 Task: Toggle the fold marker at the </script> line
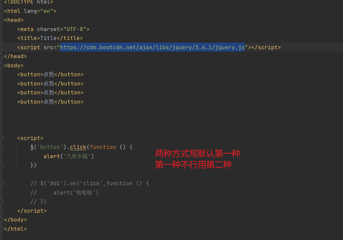click(2, 211)
